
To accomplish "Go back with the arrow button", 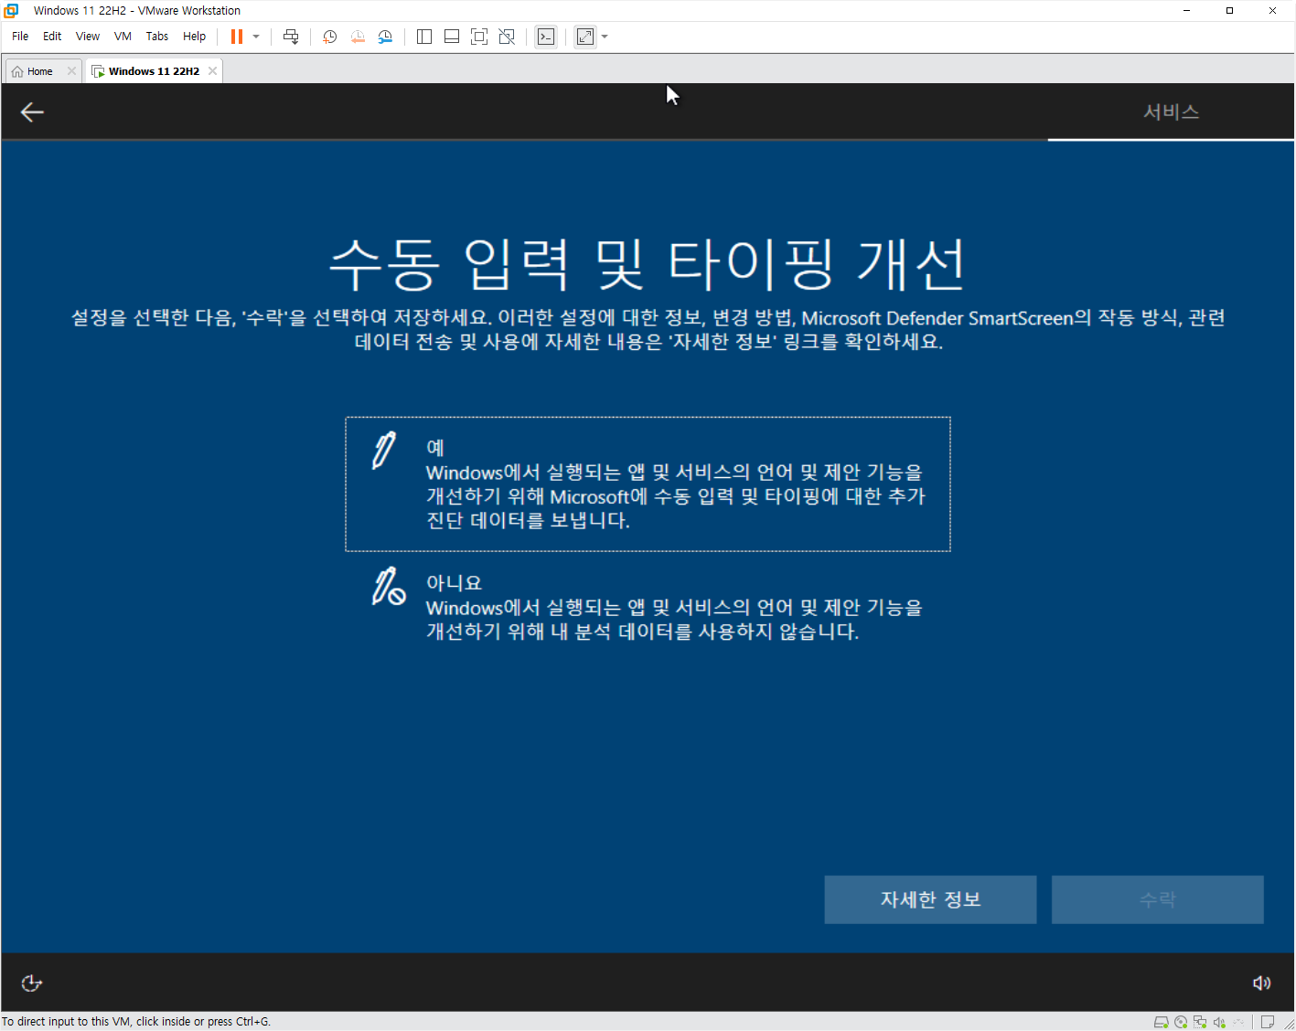I will pyautogui.click(x=32, y=112).
